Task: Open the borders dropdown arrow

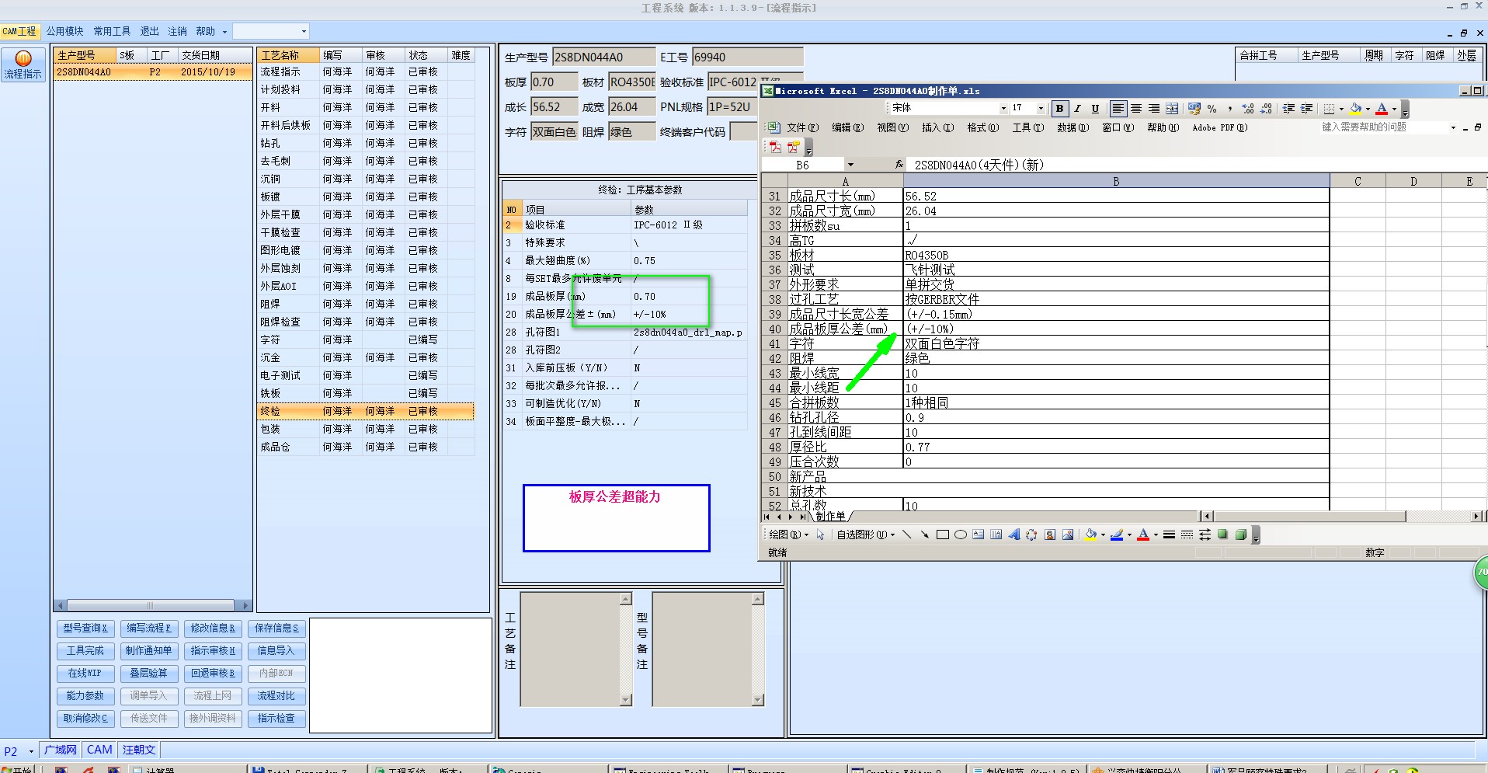Action: point(1341,109)
